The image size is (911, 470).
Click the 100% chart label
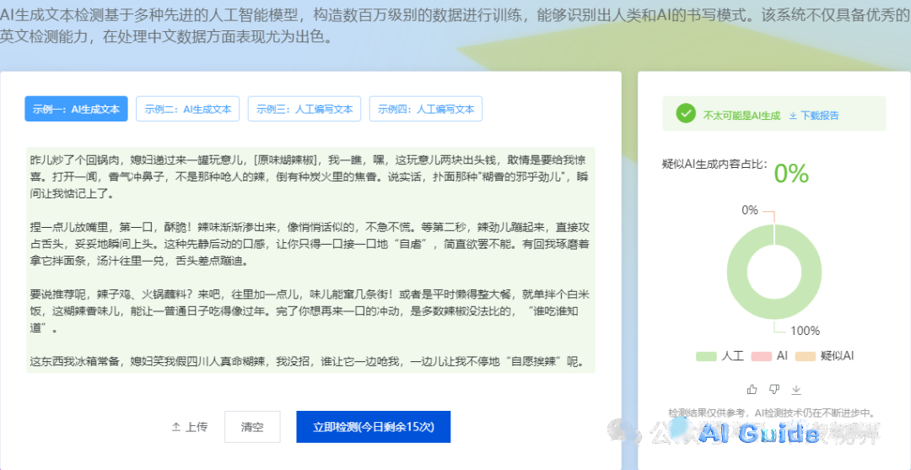(x=805, y=331)
